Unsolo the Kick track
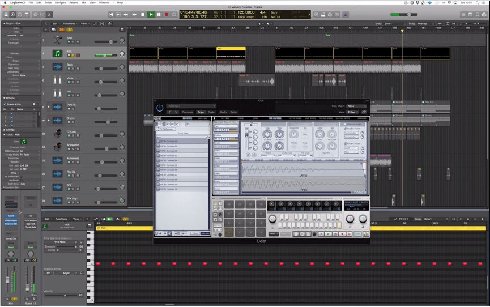The image size is (490, 307). coord(73,56)
